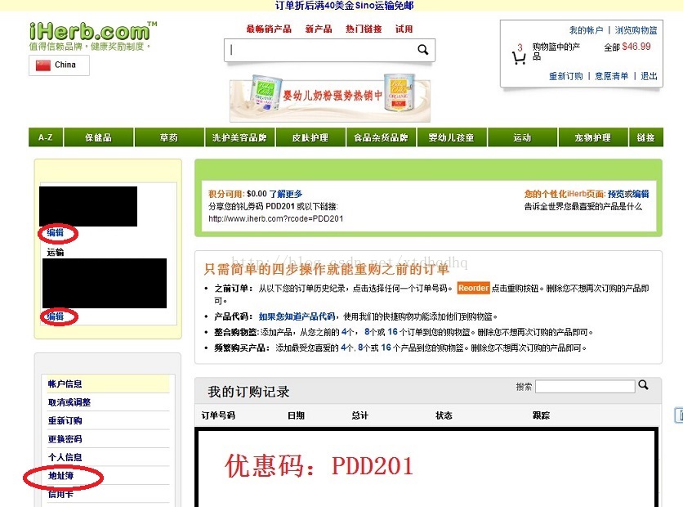Click 编辑 edit personalized iHerb page
This screenshot has width=683, height=507.
pyautogui.click(x=641, y=194)
